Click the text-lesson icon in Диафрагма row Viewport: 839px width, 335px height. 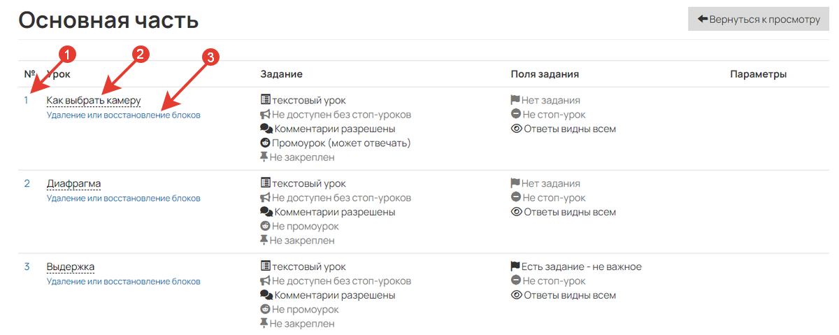coord(266,184)
